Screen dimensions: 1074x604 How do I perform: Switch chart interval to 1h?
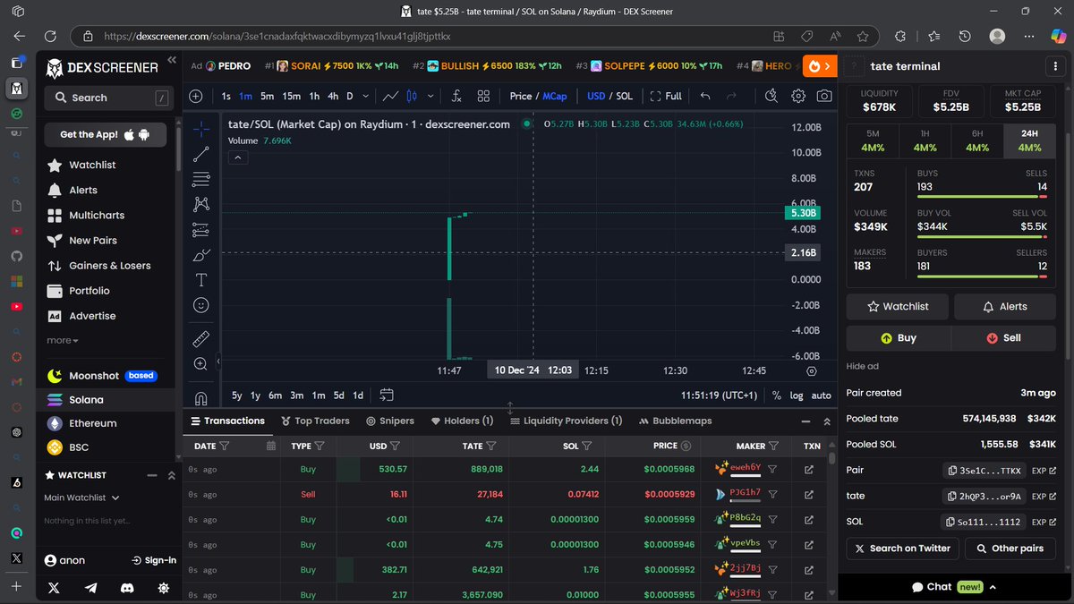pos(314,96)
